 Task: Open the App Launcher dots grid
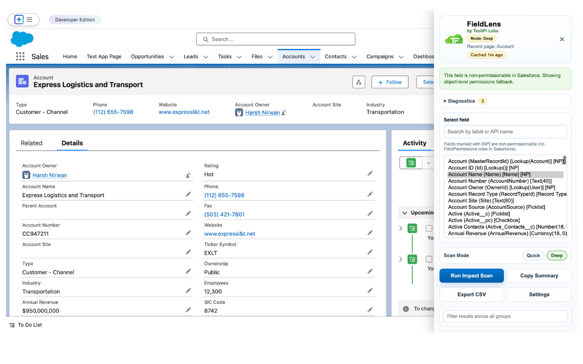(x=20, y=56)
